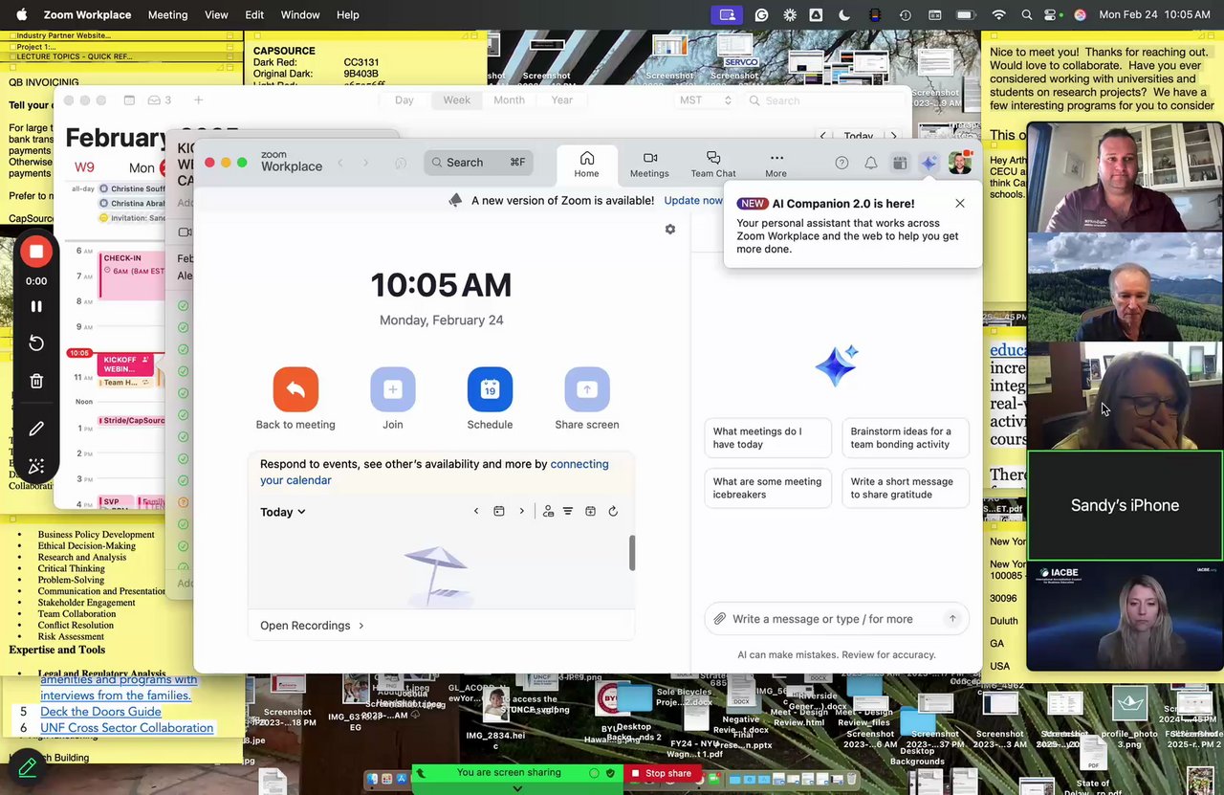1224x795 pixels.
Task: Open the Window menu in menu bar
Action: click(x=300, y=14)
